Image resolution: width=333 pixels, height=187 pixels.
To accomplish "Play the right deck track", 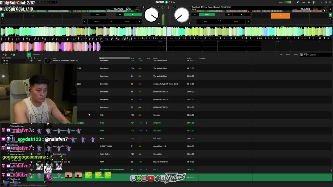I will (241, 15).
